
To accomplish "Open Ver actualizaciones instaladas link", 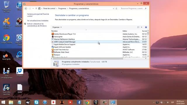I will [x=38, y=21].
